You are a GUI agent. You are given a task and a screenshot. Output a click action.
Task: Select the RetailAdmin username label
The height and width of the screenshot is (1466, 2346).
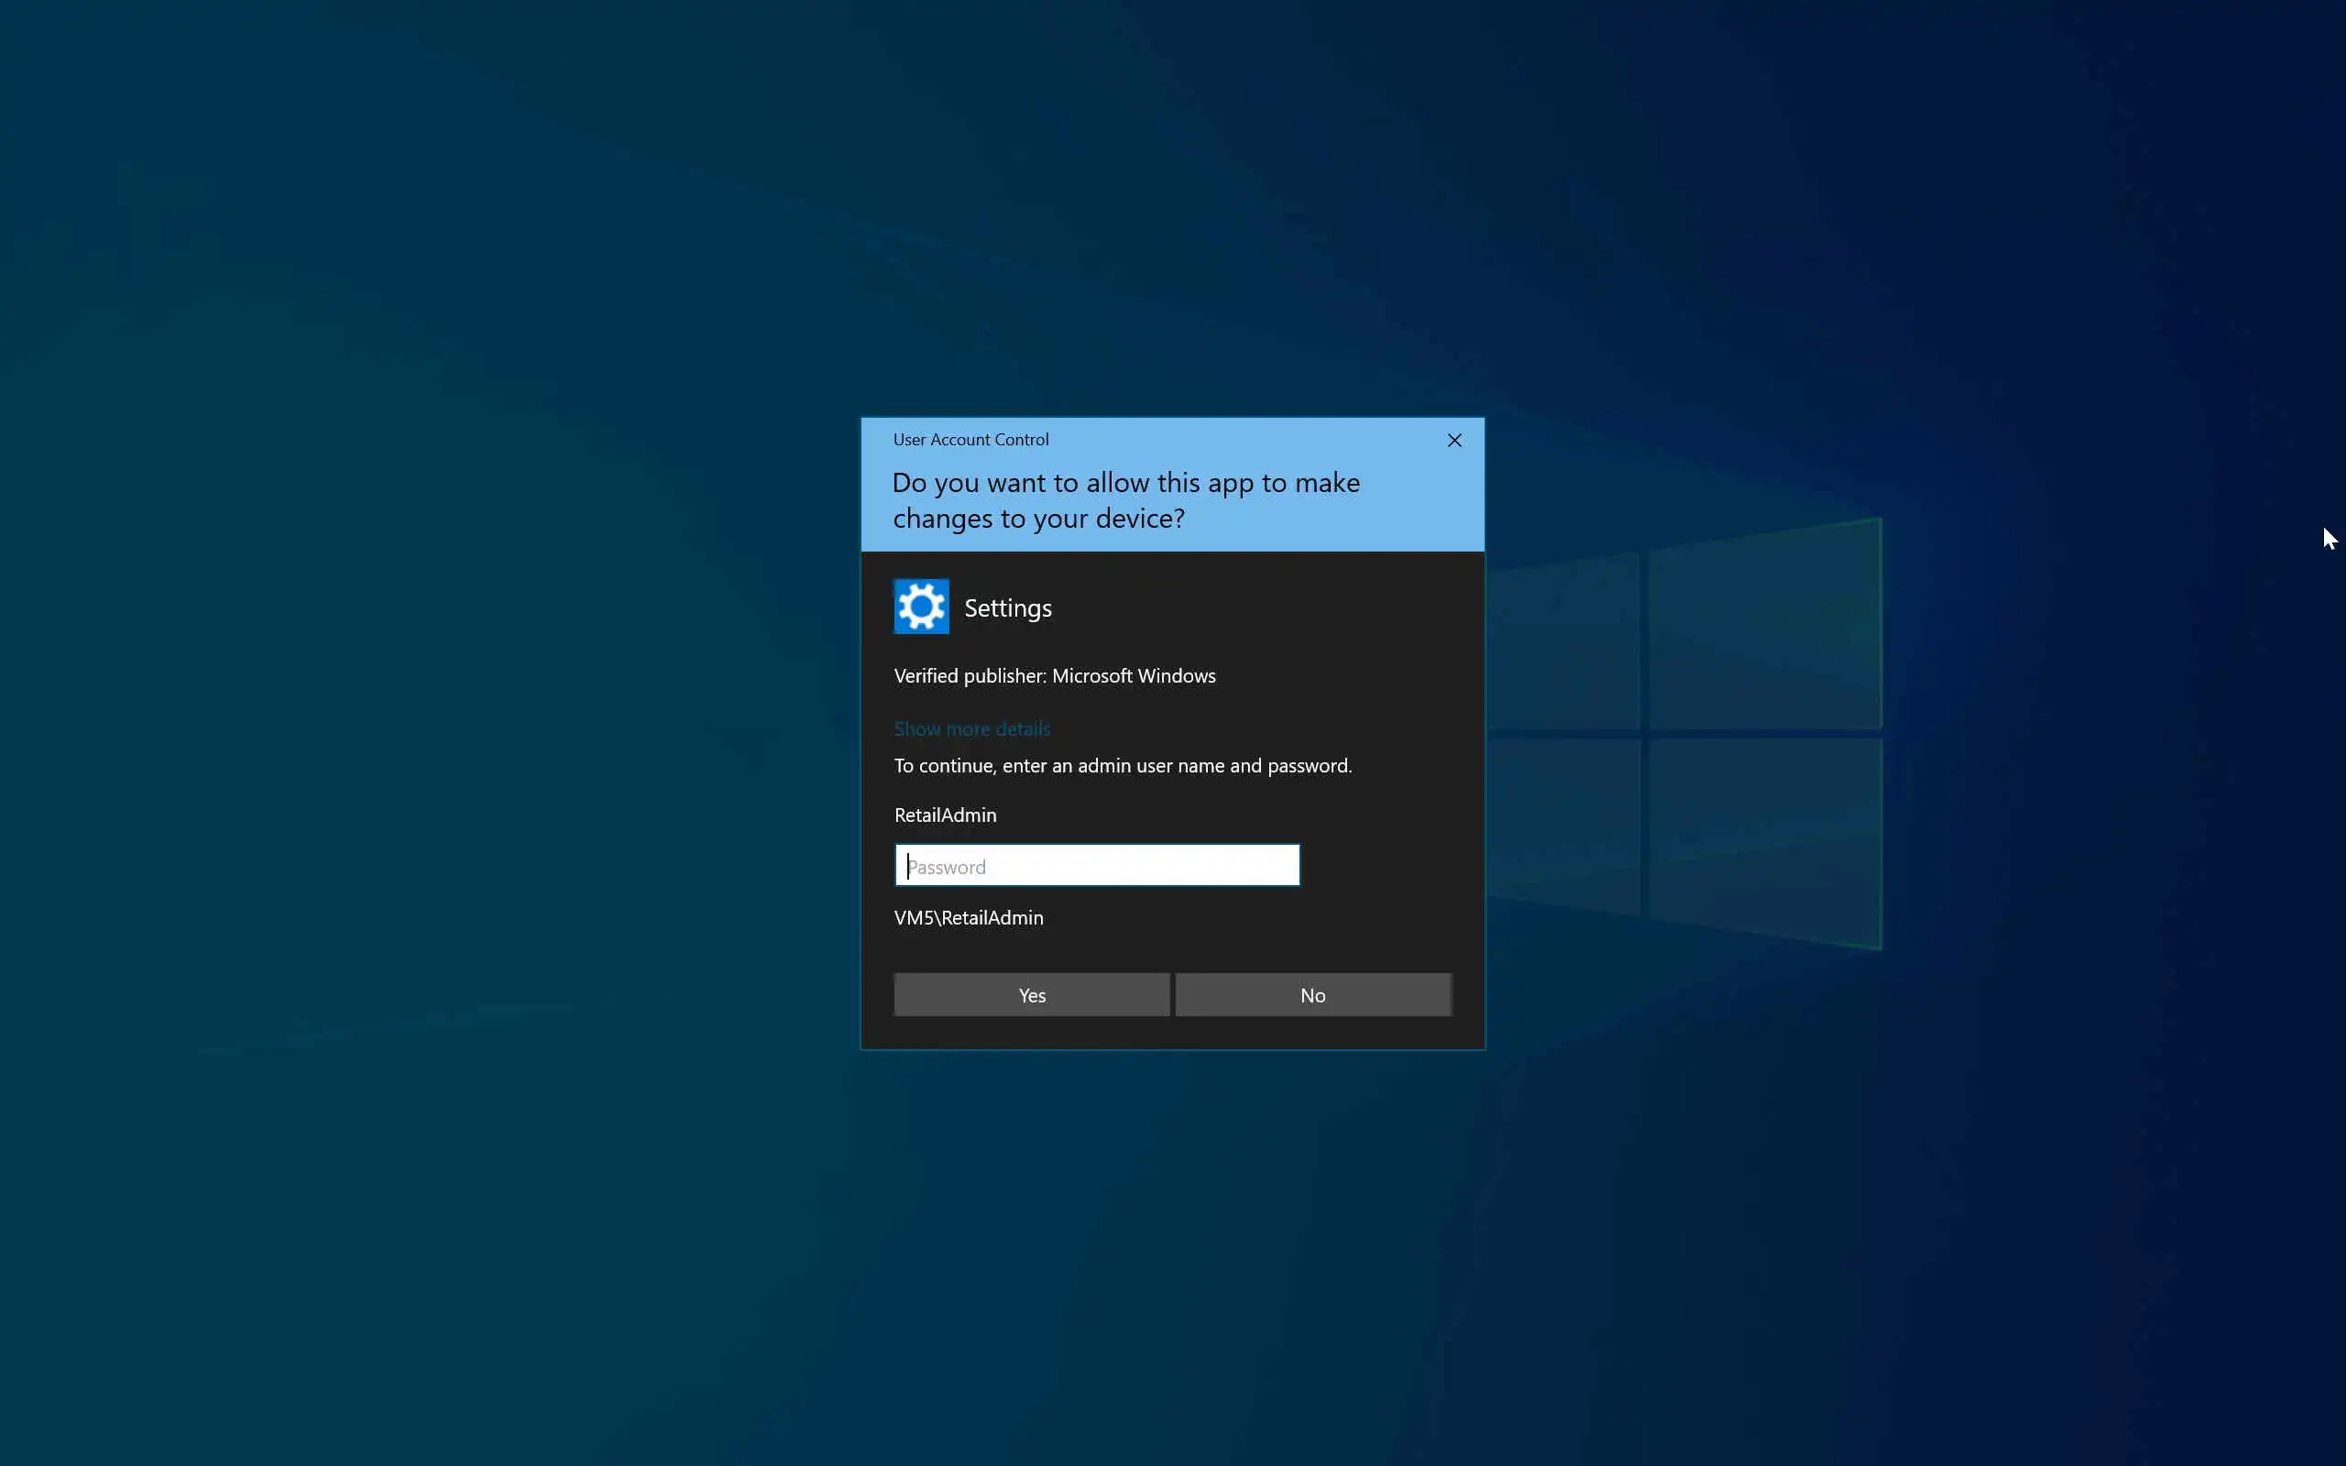coord(944,815)
